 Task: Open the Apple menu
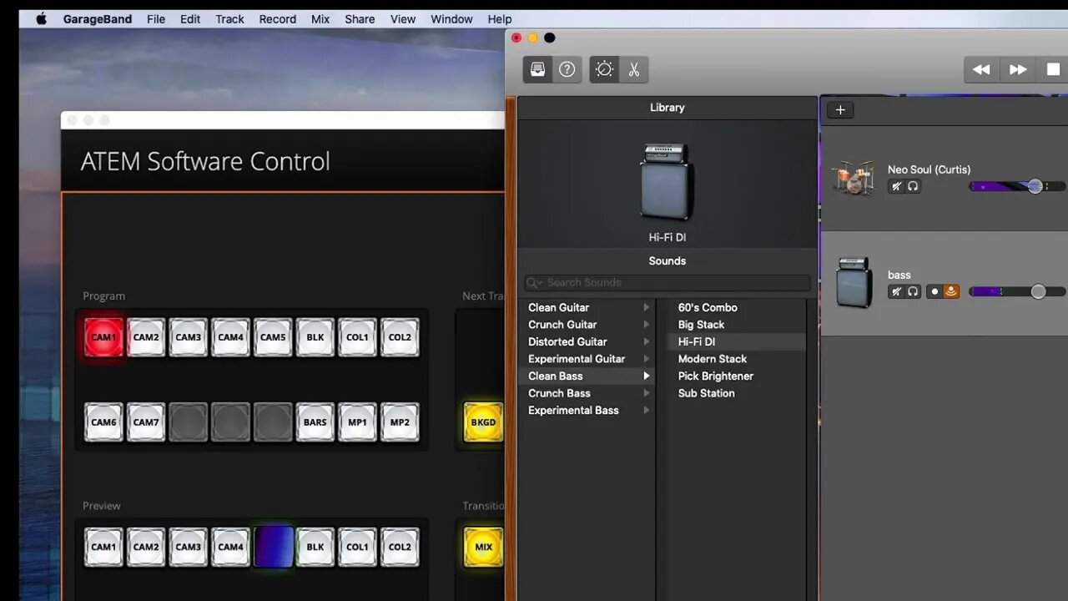click(x=41, y=19)
